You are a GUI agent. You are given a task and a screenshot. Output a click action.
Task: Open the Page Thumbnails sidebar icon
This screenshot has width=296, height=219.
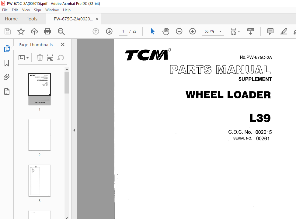(7, 49)
